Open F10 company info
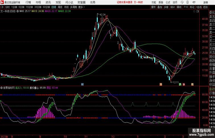 click(x=186, y=7)
